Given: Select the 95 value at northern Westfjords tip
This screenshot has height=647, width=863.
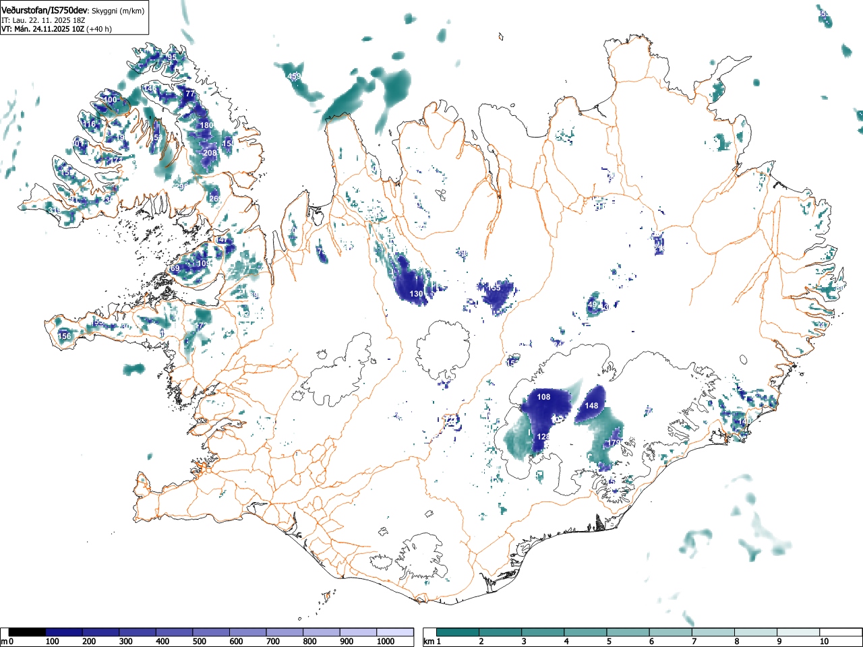Looking at the screenshot, I should (172, 57).
